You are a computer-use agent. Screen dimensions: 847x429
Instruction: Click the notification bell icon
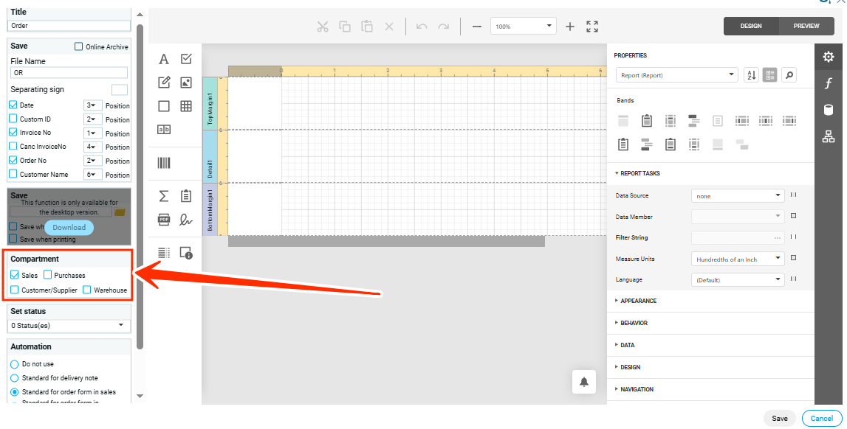pyautogui.click(x=584, y=382)
